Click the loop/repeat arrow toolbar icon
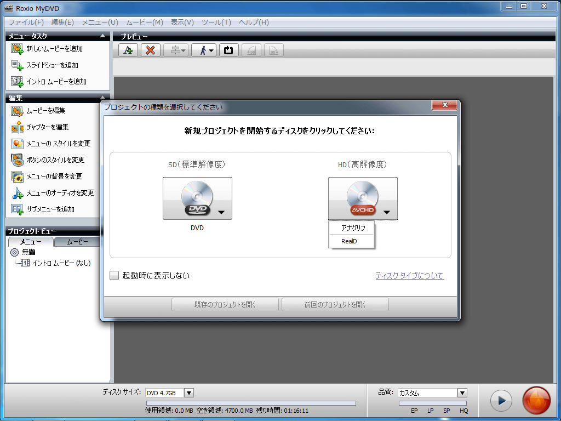This screenshot has height=421, width=561. tap(228, 50)
